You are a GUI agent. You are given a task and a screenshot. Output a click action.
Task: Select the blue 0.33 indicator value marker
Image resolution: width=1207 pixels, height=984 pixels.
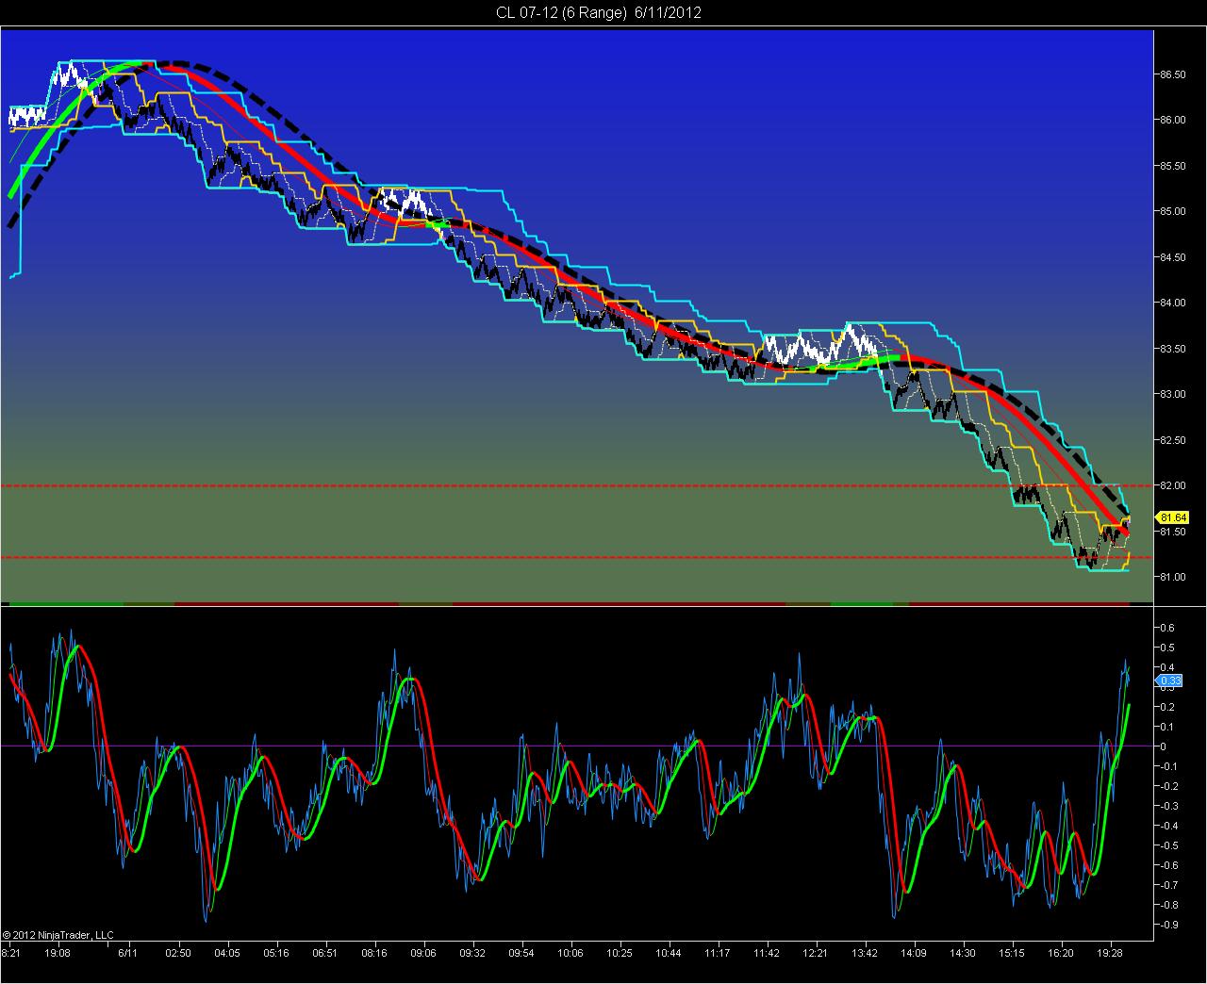point(1169,681)
